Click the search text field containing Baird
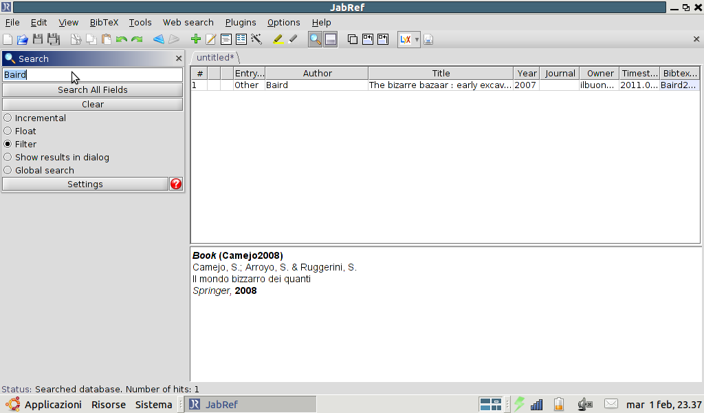The width and height of the screenshot is (704, 413). (x=93, y=74)
